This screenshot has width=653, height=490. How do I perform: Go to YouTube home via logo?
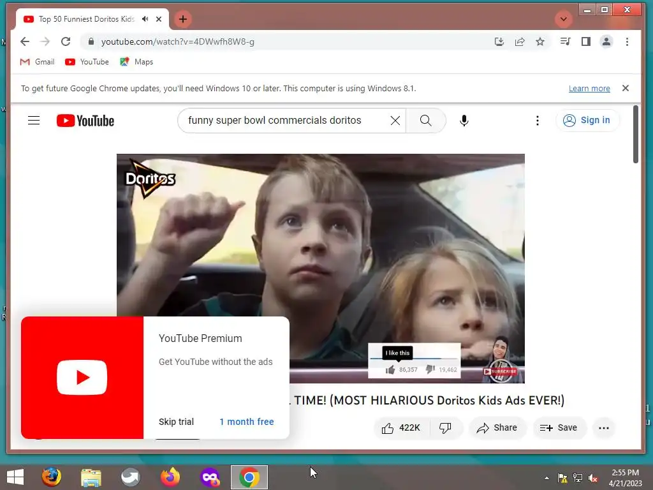click(x=85, y=121)
